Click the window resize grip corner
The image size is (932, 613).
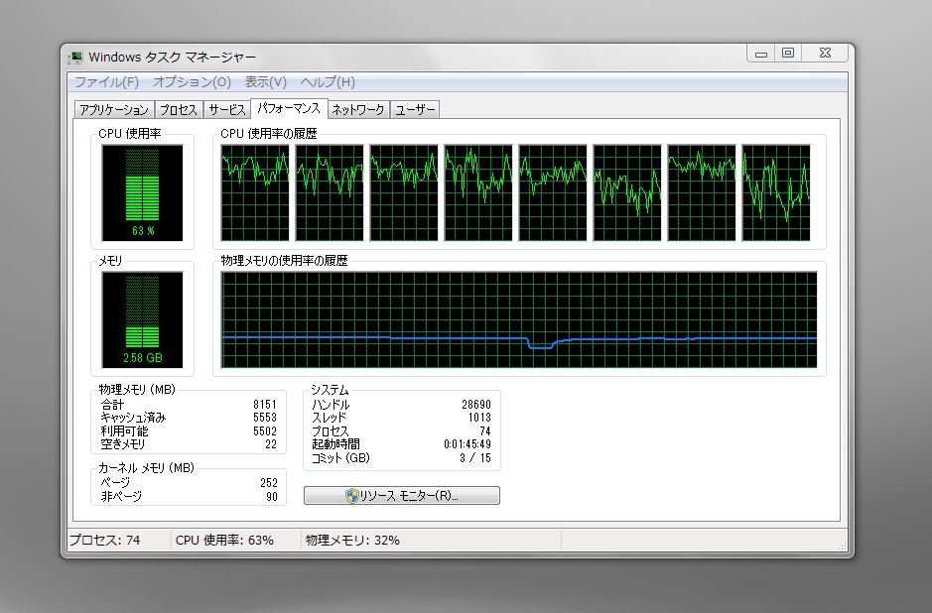coord(843,547)
